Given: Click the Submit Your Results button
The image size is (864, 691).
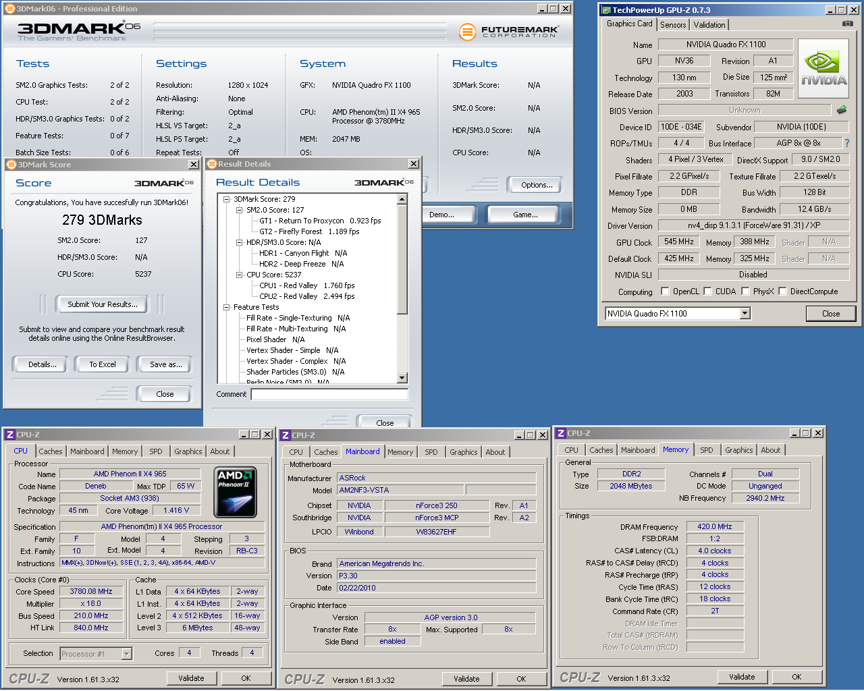Looking at the screenshot, I should coord(103,304).
